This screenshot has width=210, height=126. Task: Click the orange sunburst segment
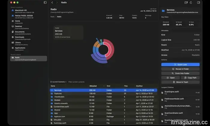pos(97,45)
